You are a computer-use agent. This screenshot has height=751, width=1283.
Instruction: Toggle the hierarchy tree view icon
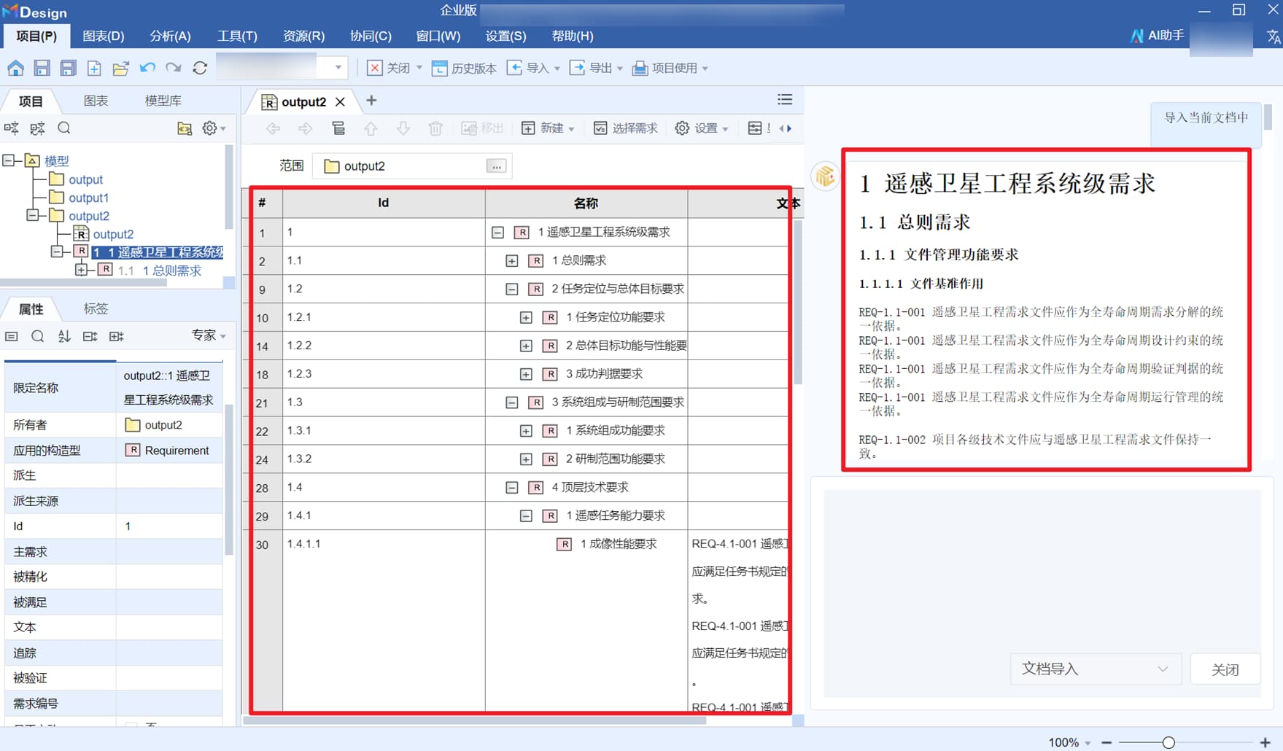point(338,128)
